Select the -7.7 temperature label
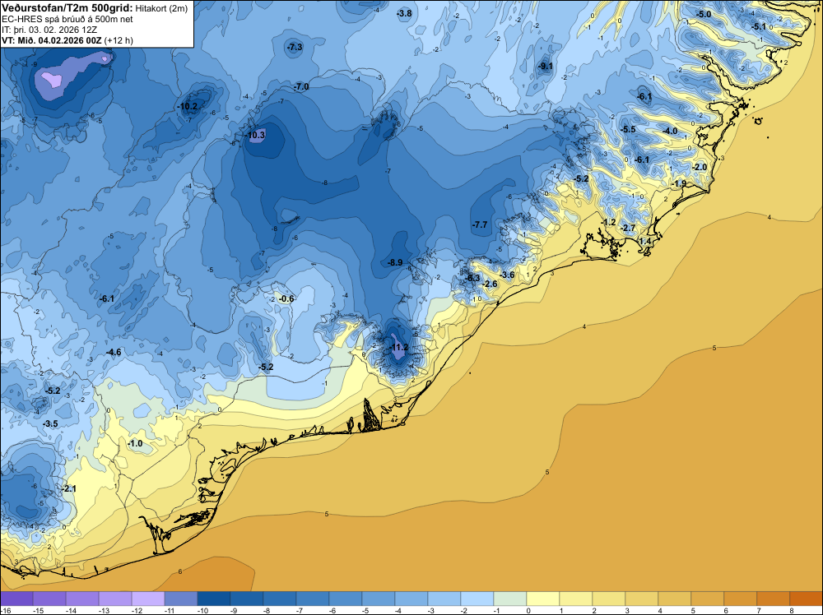 (480, 224)
